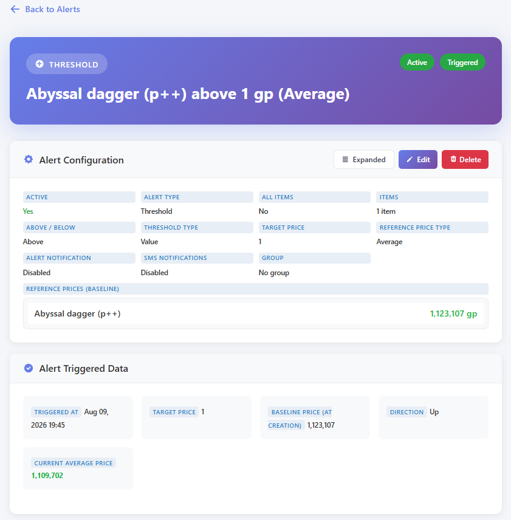Image resolution: width=511 pixels, height=520 pixels.
Task: Click the Active status badge
Action: pyautogui.click(x=417, y=63)
